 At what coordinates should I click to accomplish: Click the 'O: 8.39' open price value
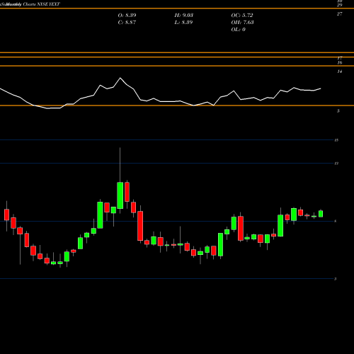tap(127, 16)
